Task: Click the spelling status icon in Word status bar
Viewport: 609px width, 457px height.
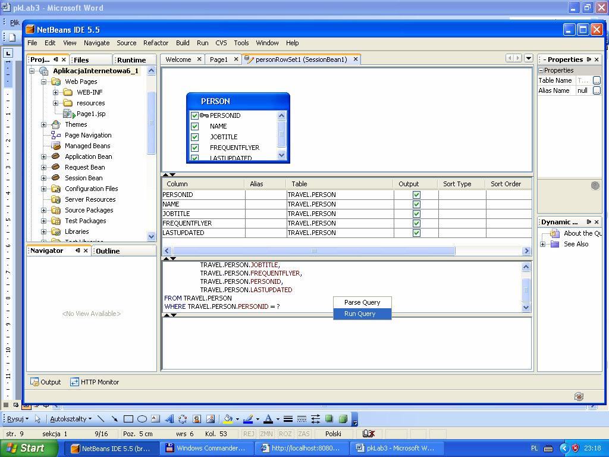Action: tap(368, 434)
